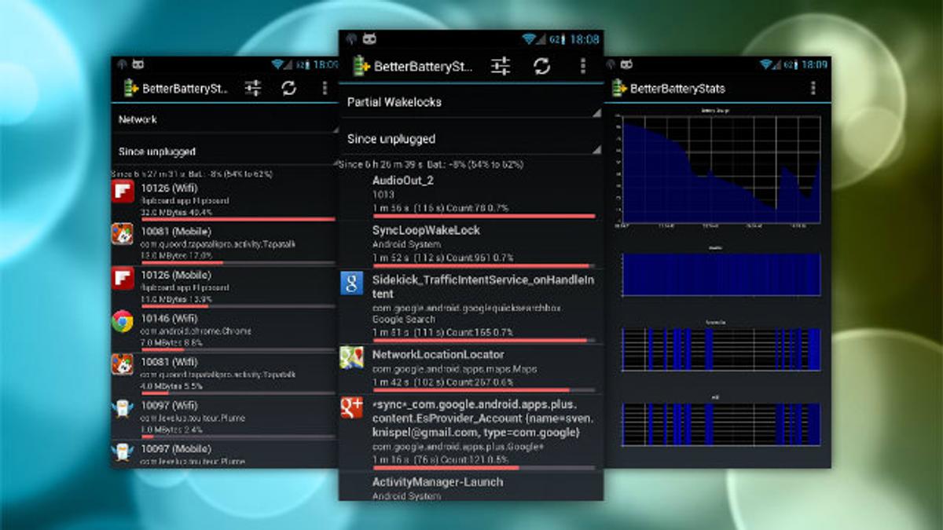Open the Network stat type dropdown
943x530 pixels.
225,119
